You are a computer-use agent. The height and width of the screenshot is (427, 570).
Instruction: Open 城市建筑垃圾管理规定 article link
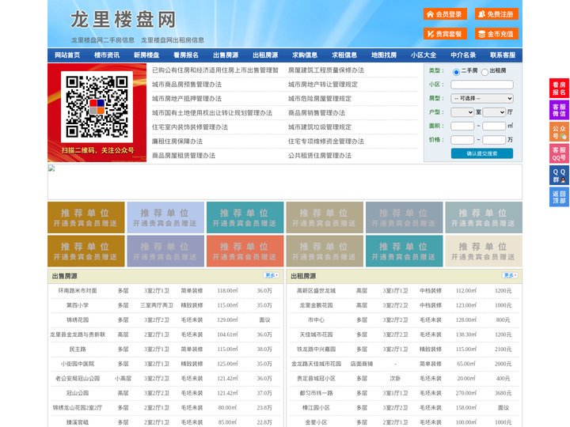(320, 127)
